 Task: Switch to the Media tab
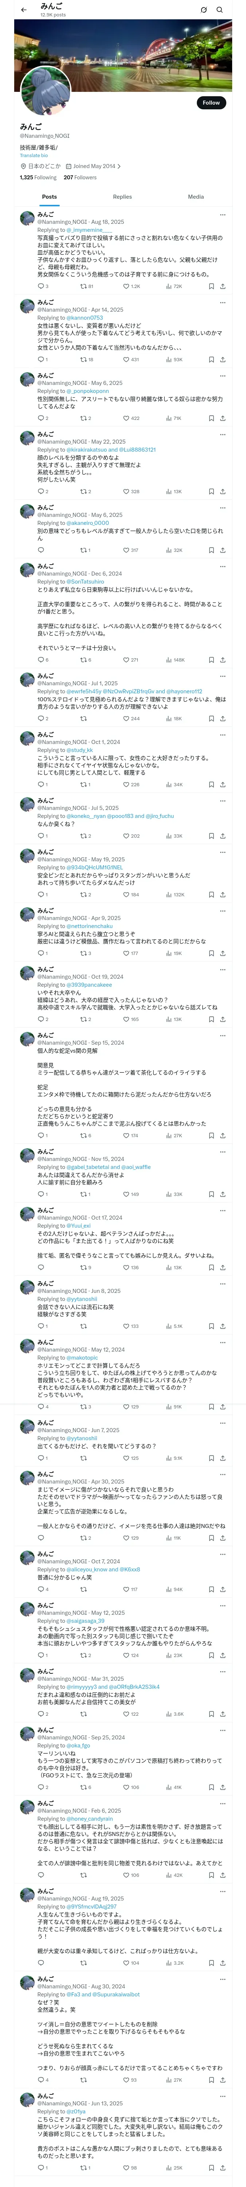click(196, 196)
